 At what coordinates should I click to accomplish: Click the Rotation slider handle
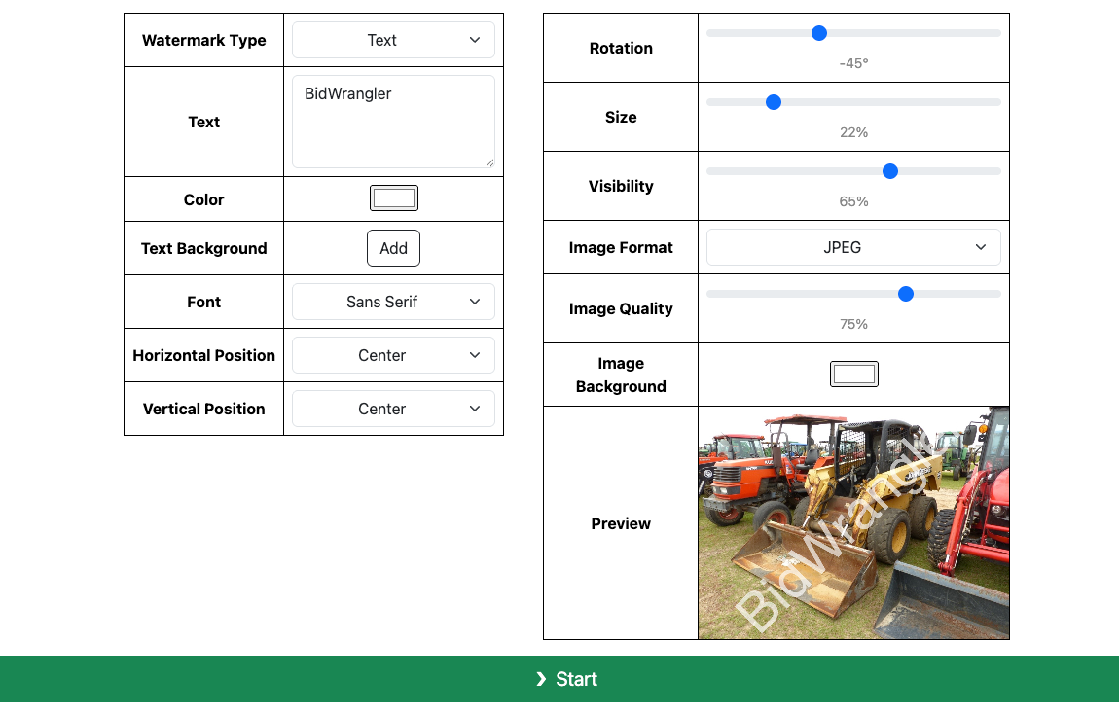pyautogui.click(x=819, y=33)
